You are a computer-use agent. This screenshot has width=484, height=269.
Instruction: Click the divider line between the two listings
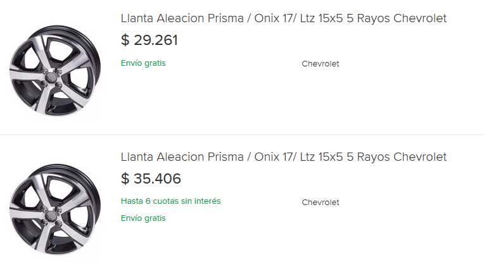pyautogui.click(x=242, y=135)
